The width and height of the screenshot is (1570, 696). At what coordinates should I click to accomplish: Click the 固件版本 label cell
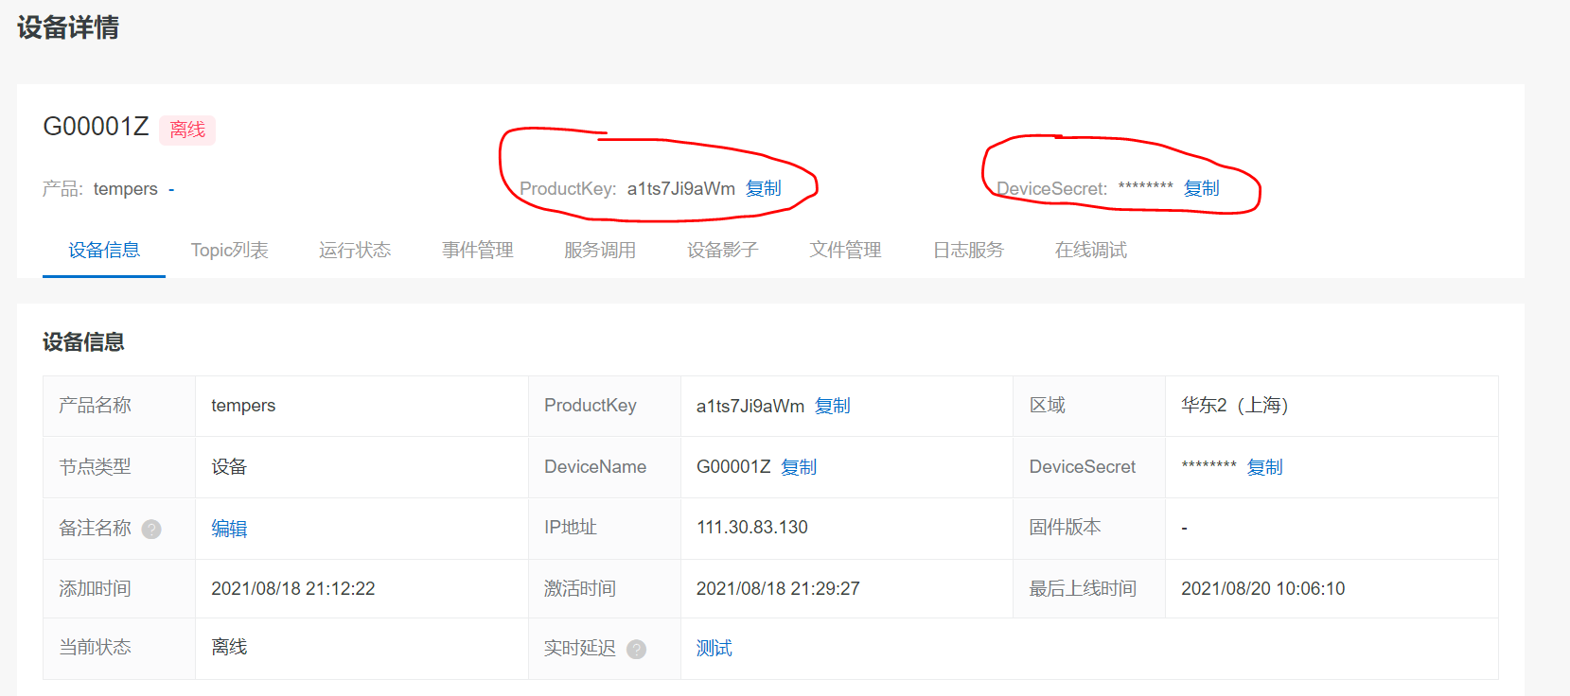[1089, 528]
